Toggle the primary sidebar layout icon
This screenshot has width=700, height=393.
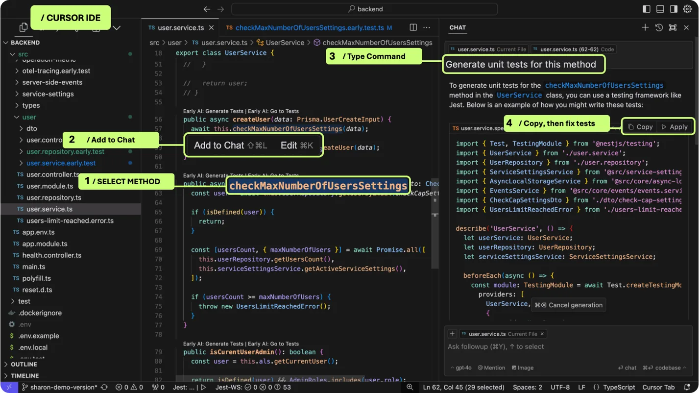(x=647, y=9)
